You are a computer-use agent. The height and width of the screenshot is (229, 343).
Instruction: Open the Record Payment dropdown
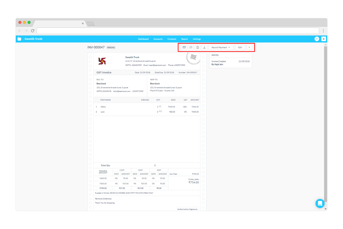pos(221,47)
